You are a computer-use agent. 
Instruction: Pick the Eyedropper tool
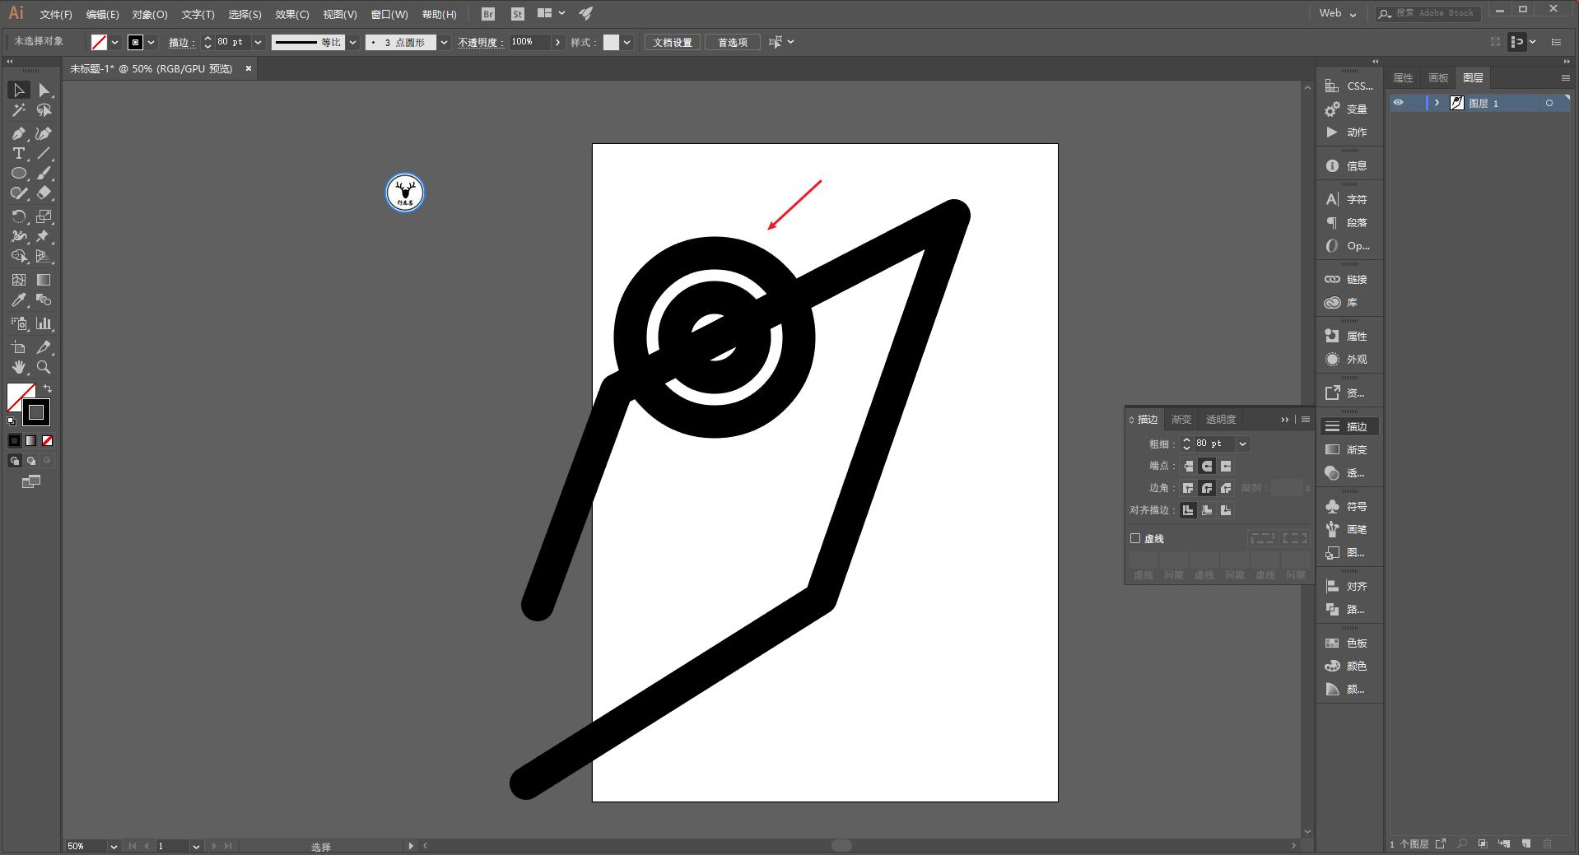coord(18,300)
